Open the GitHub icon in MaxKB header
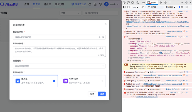Viewport: 192px width, 112px height. 90,4
